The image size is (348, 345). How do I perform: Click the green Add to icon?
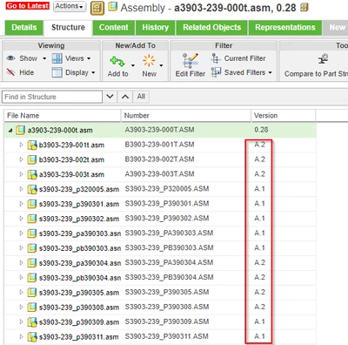coord(117,61)
